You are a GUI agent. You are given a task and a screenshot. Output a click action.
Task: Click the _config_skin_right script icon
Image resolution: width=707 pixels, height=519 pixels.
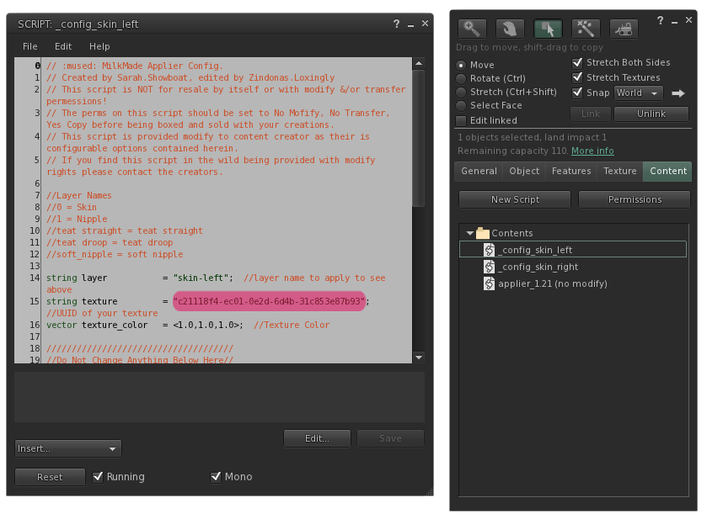[x=489, y=267]
